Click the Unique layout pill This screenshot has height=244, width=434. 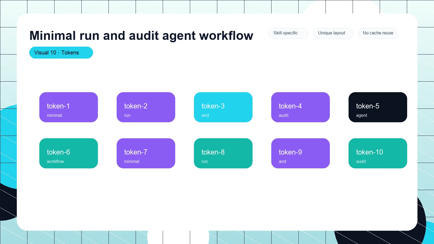click(x=333, y=33)
